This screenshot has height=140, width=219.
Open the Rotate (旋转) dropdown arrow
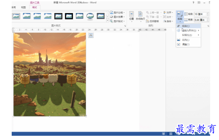click(x=173, y=21)
